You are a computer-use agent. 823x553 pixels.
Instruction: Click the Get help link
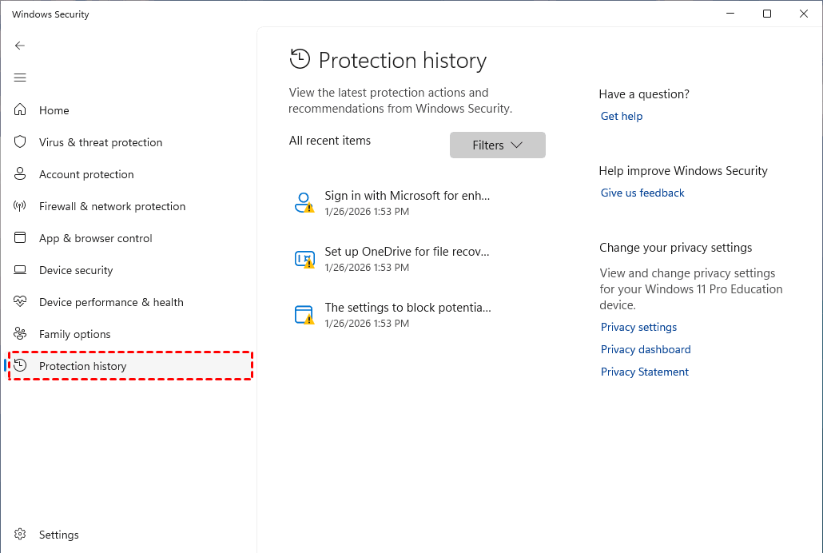622,116
